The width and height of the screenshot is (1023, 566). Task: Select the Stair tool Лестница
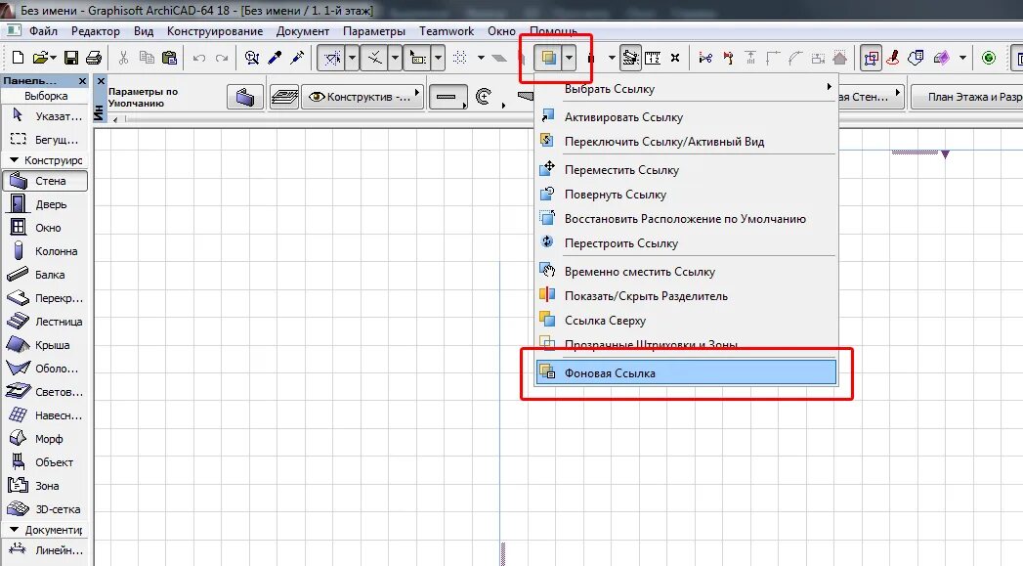pyautogui.click(x=45, y=322)
